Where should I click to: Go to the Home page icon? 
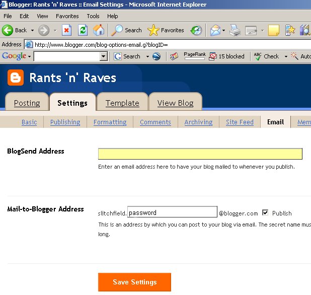click(99, 30)
